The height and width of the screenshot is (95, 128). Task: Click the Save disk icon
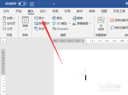point(32,4)
